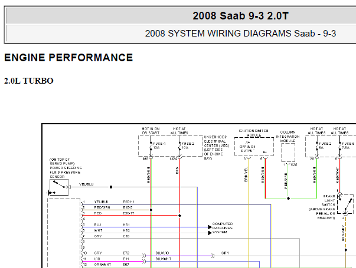Click 'YEL/BLU' wire label beside the pressure sensor
The image size is (356, 268).
[86, 184]
